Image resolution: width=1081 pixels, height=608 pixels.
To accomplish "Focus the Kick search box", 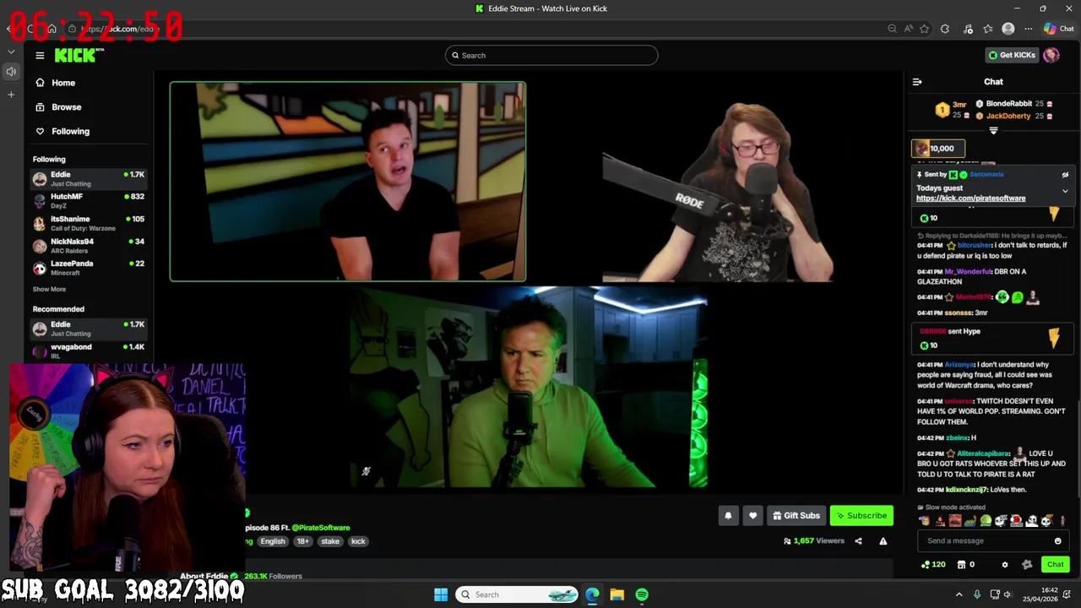I will point(551,56).
